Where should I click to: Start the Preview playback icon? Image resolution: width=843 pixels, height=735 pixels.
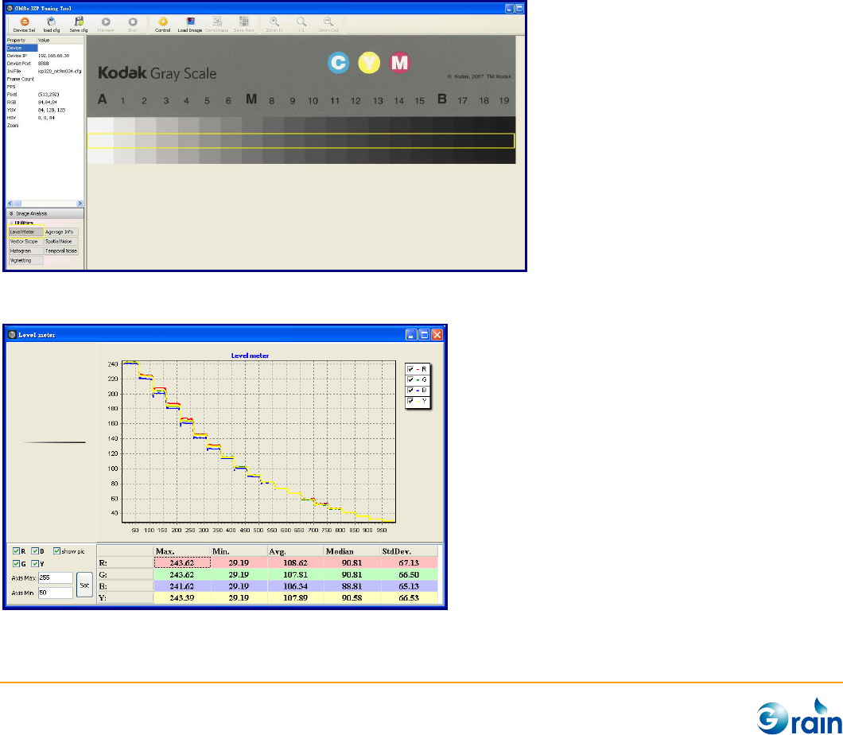(x=106, y=25)
